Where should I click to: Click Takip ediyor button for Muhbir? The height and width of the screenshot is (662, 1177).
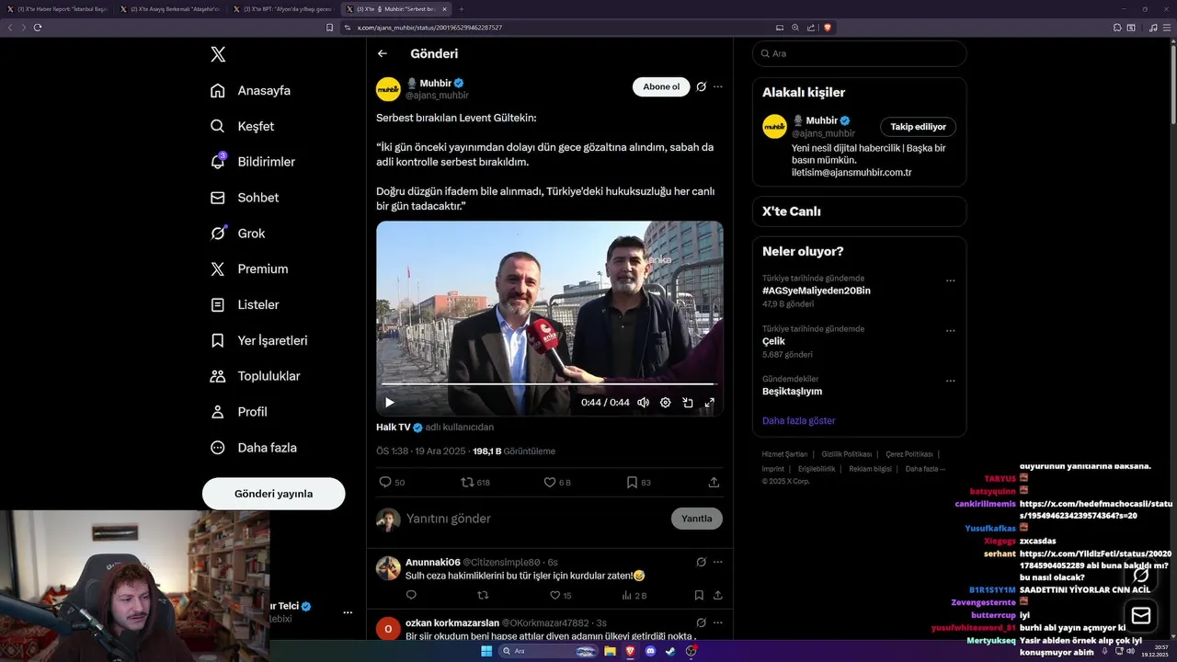point(918,127)
